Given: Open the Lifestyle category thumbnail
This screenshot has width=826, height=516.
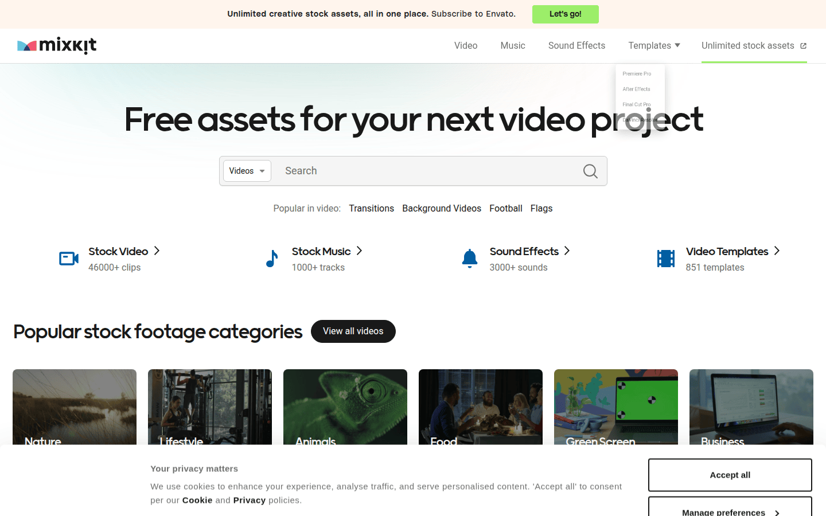Looking at the screenshot, I should (x=210, y=407).
